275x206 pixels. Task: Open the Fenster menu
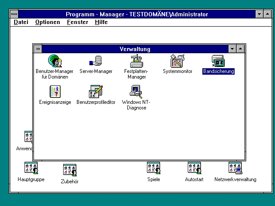tap(77, 22)
